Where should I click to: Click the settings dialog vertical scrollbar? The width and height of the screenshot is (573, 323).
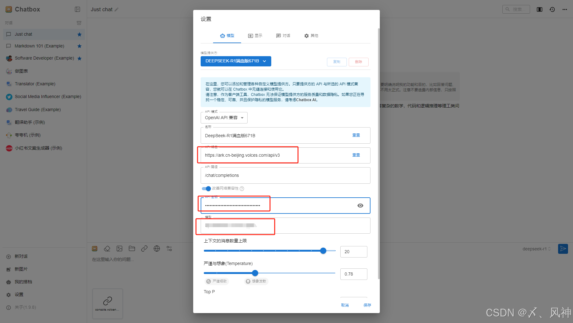coord(379,154)
